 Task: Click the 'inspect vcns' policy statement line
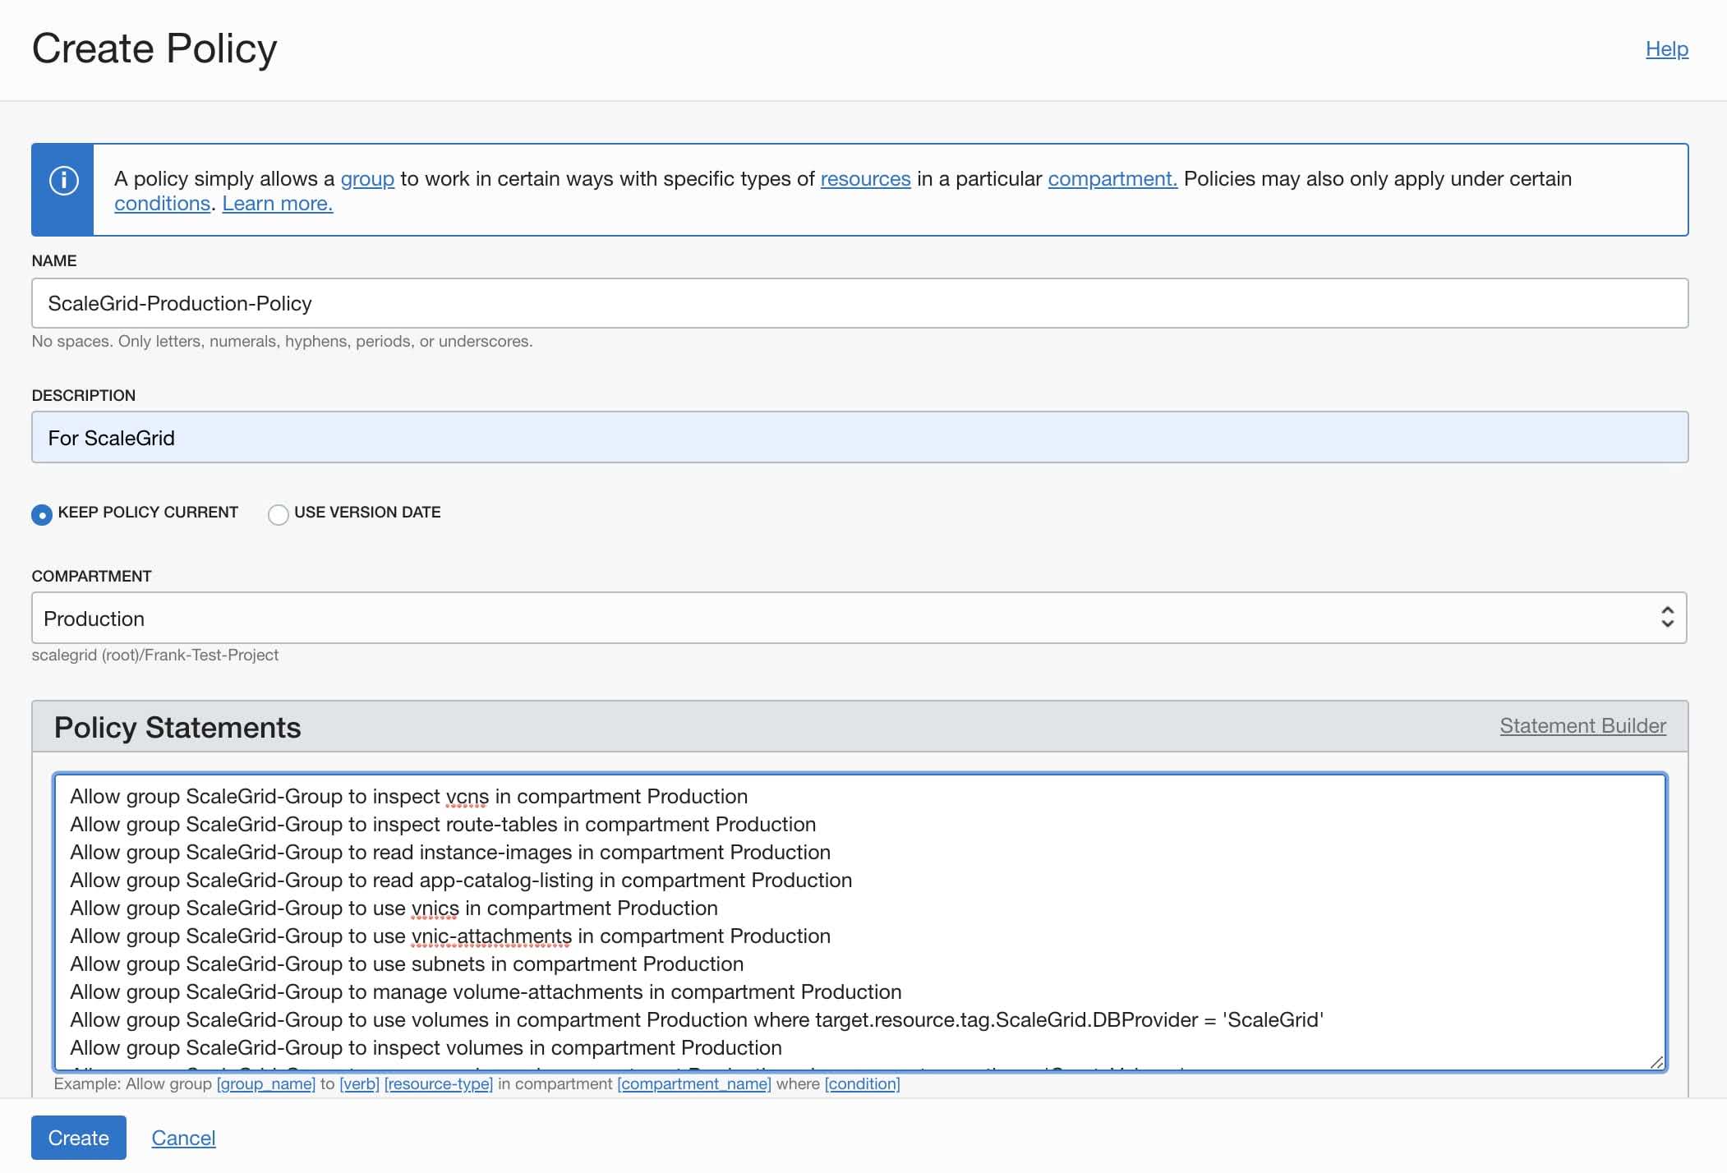point(409,797)
